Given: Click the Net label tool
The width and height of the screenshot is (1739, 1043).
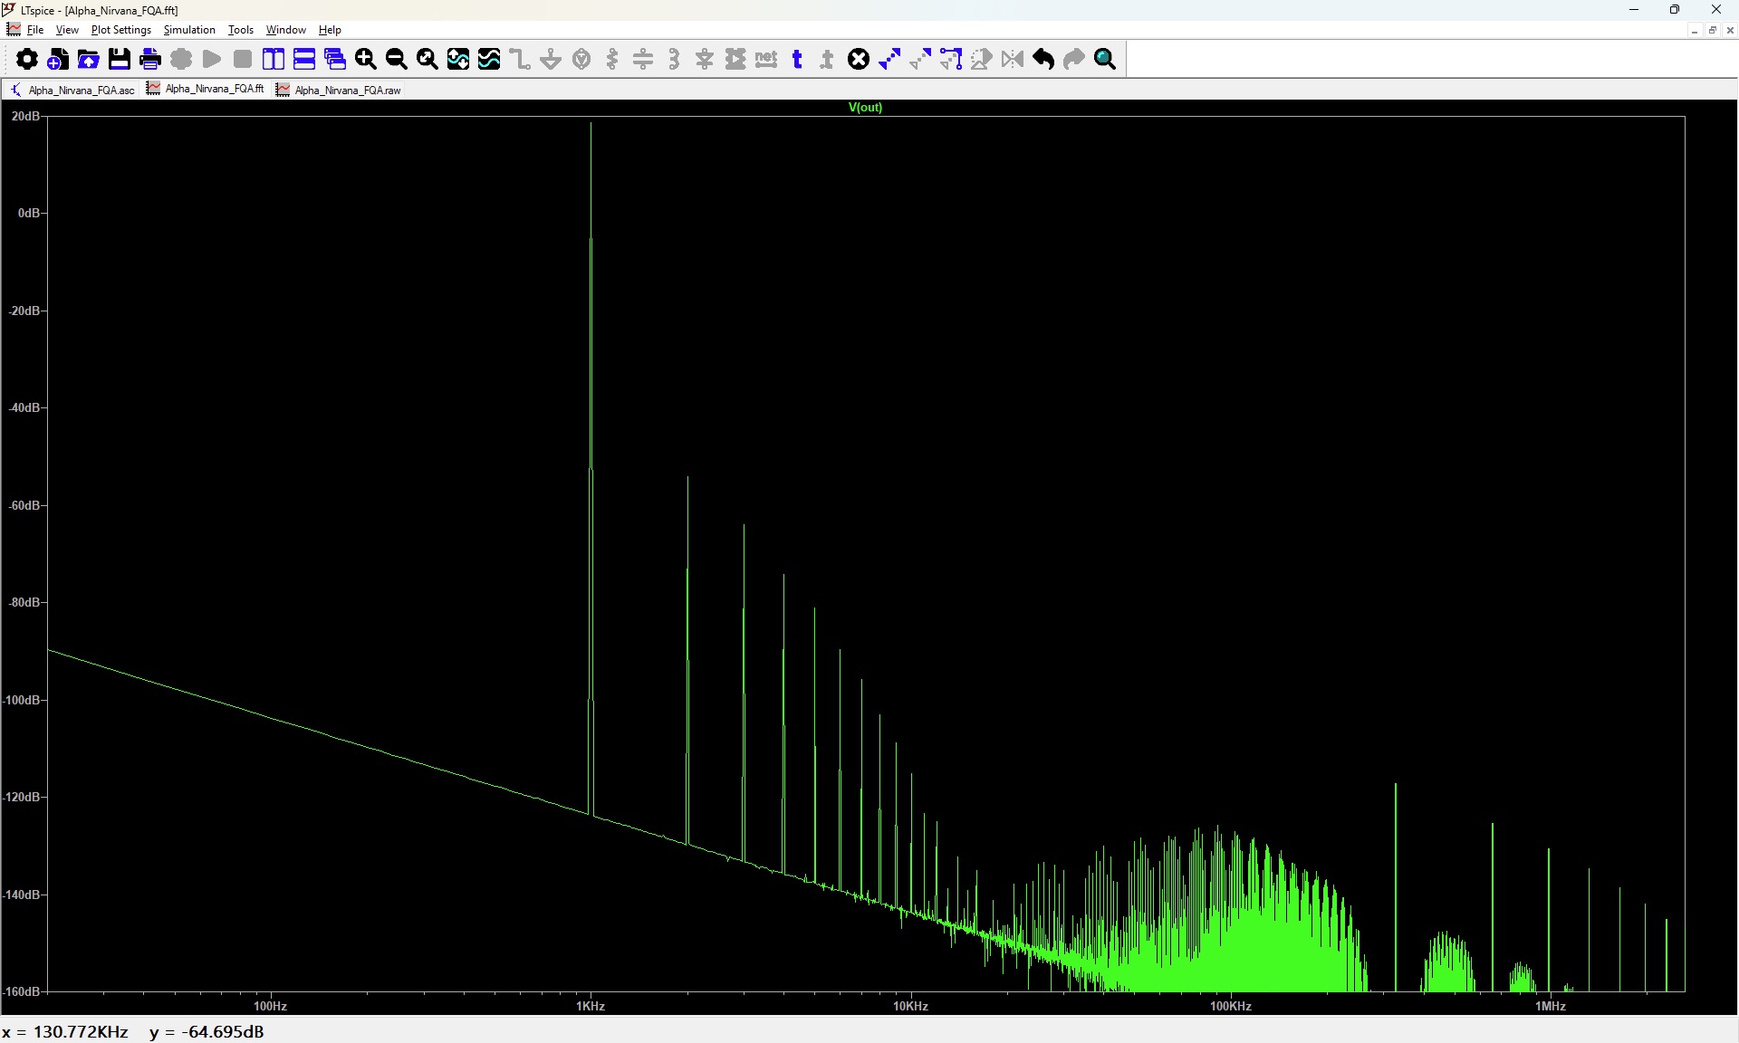Looking at the screenshot, I should [x=766, y=60].
